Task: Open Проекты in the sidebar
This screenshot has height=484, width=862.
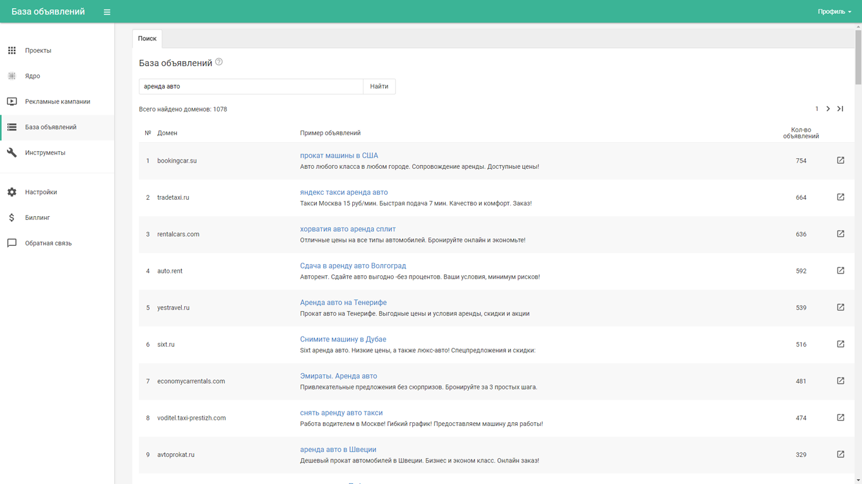Action: click(38, 50)
